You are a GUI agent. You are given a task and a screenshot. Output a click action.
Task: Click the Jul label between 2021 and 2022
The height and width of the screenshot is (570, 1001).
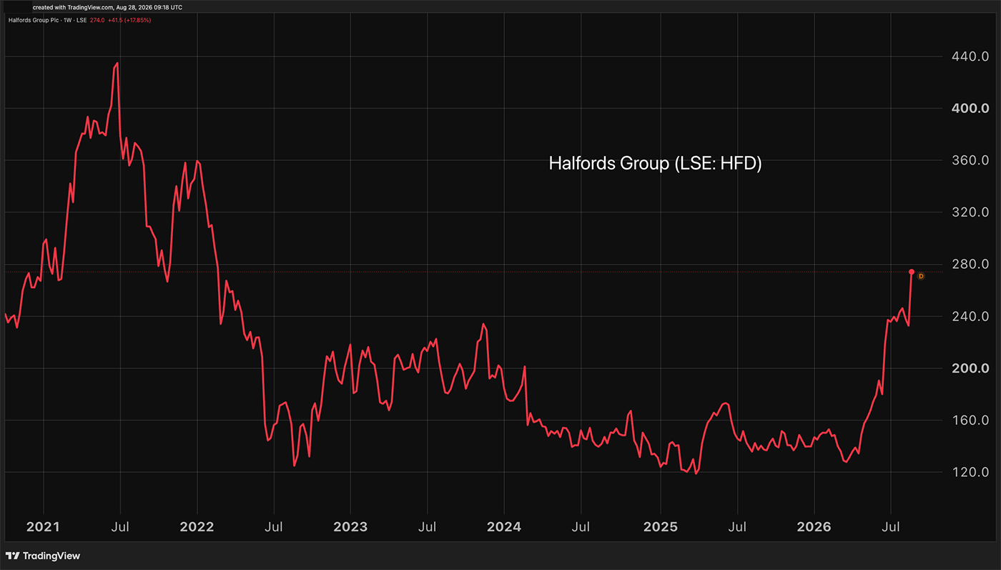[120, 527]
